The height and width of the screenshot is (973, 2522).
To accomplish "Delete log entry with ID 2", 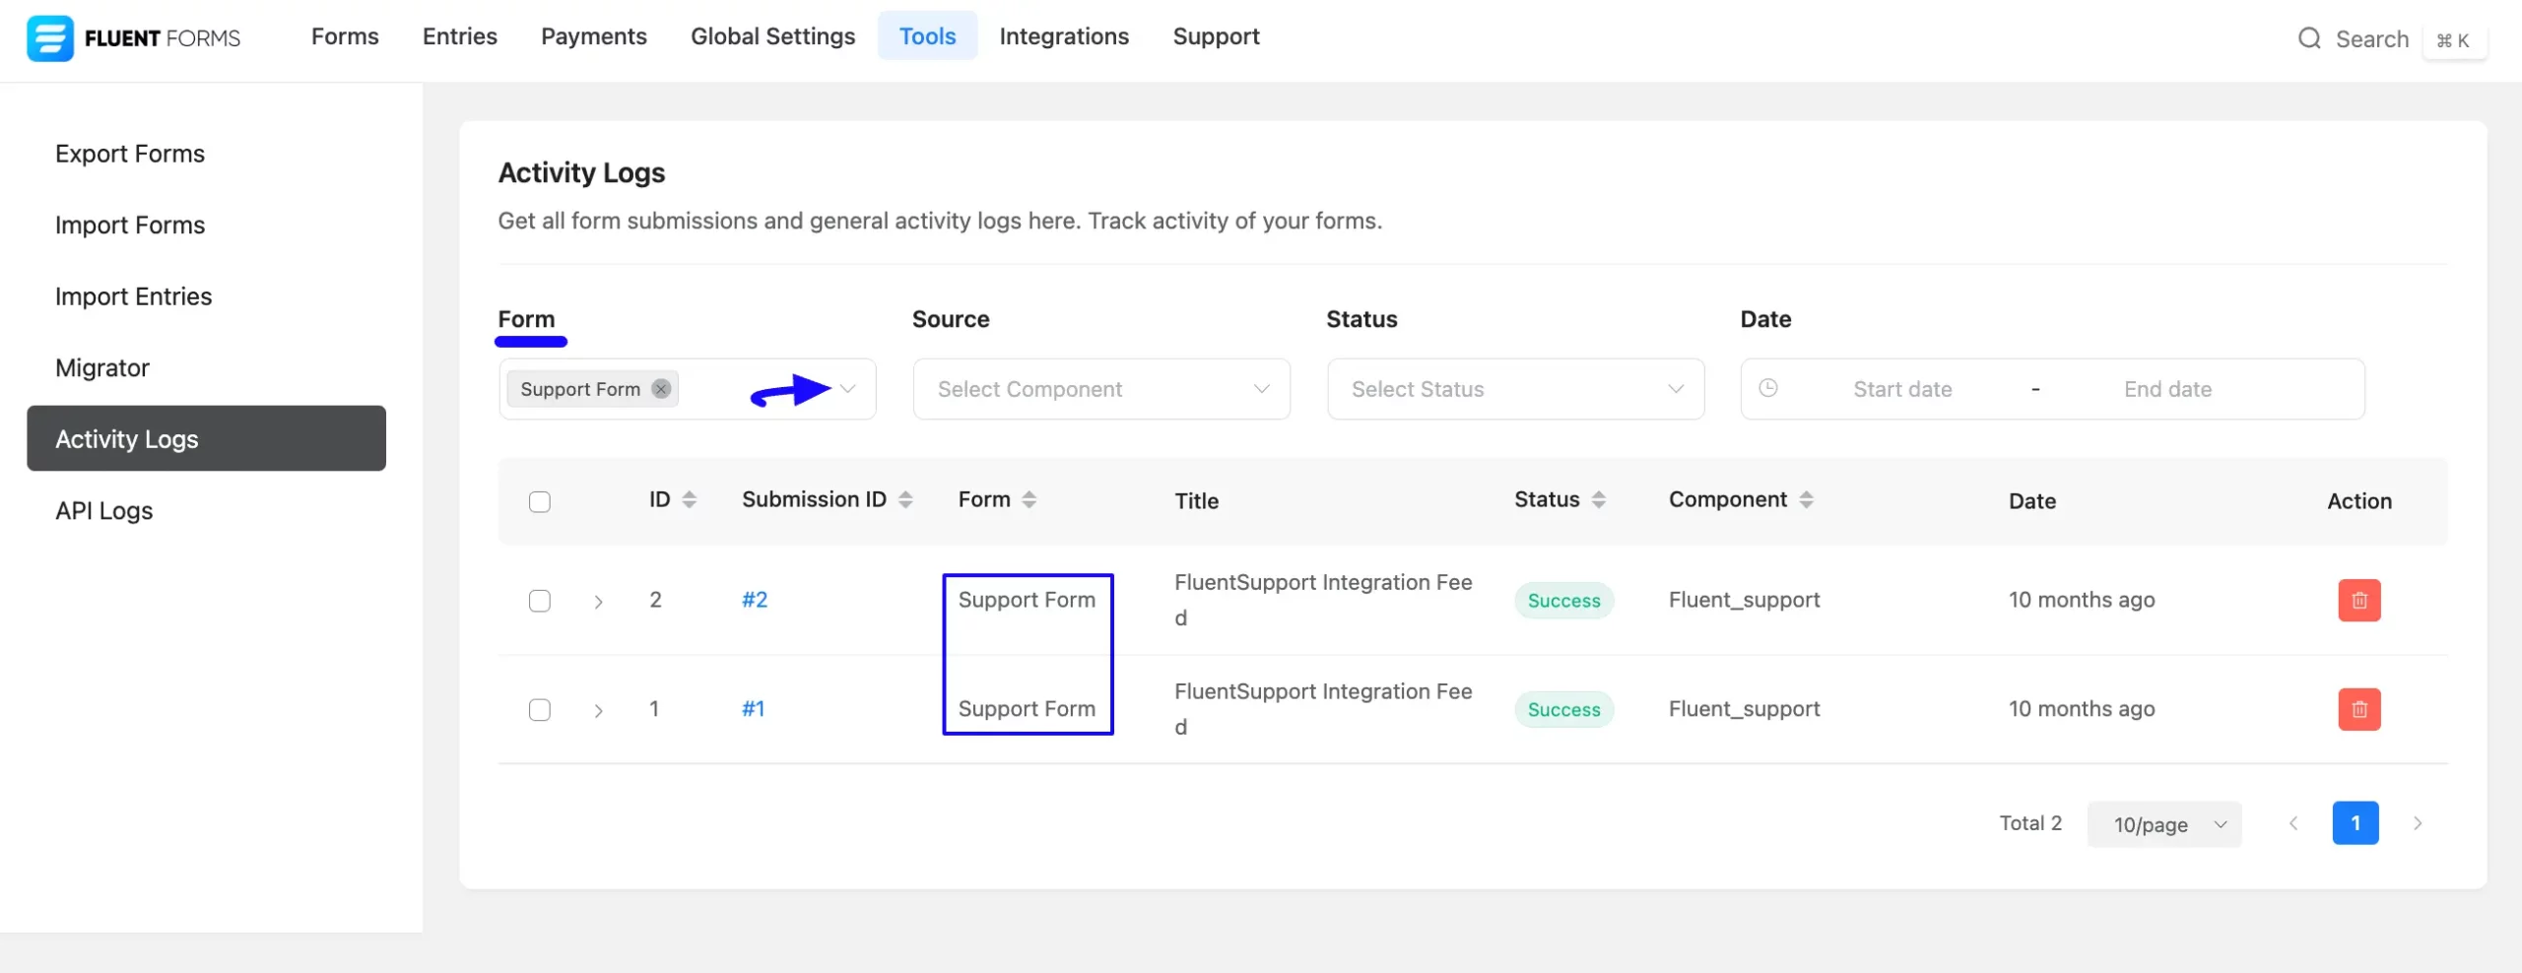I will pyautogui.click(x=2359, y=600).
